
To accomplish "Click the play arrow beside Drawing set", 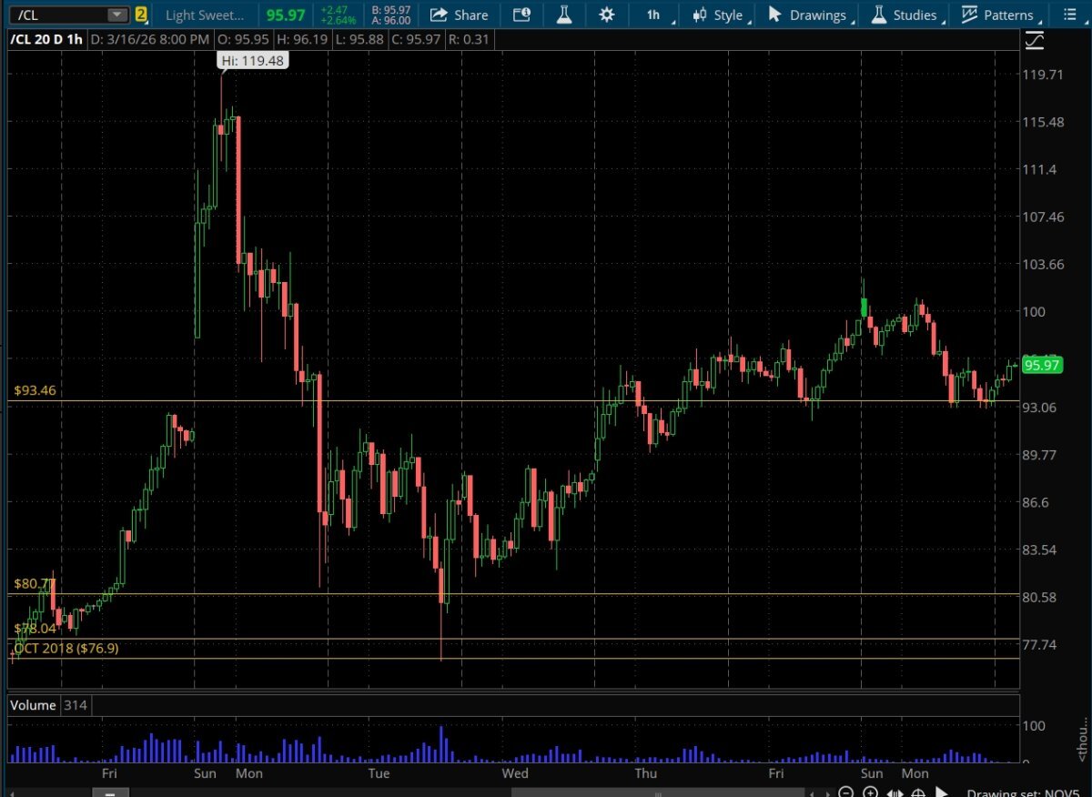I will (x=942, y=792).
